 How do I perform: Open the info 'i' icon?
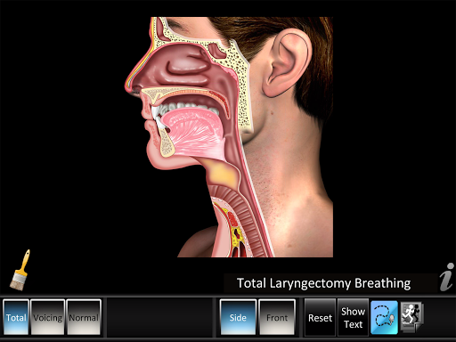point(447,277)
